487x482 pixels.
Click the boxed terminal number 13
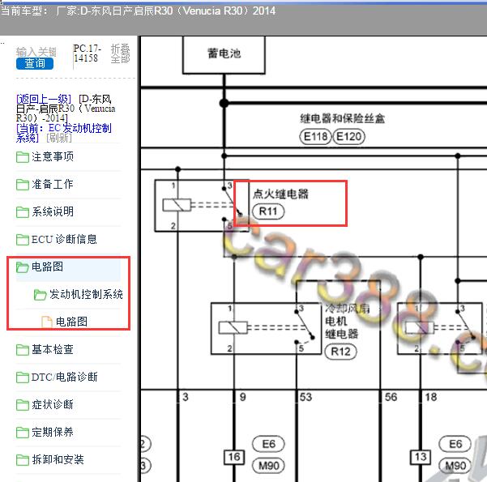pyautogui.click(x=421, y=457)
